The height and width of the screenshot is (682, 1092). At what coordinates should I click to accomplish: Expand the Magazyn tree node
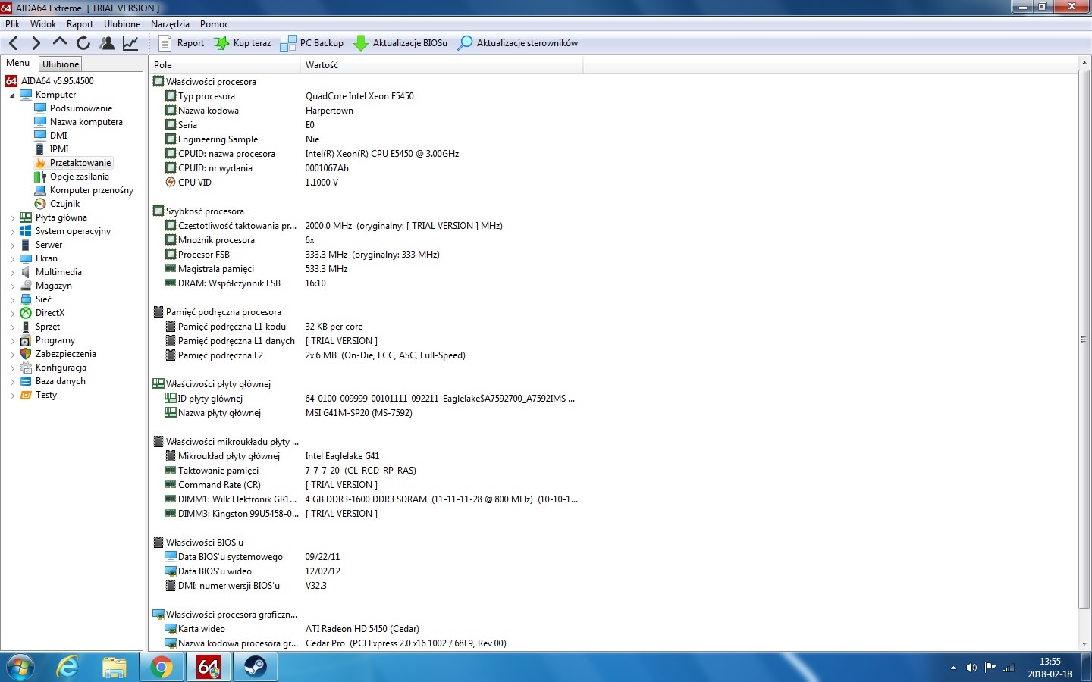click(12, 286)
